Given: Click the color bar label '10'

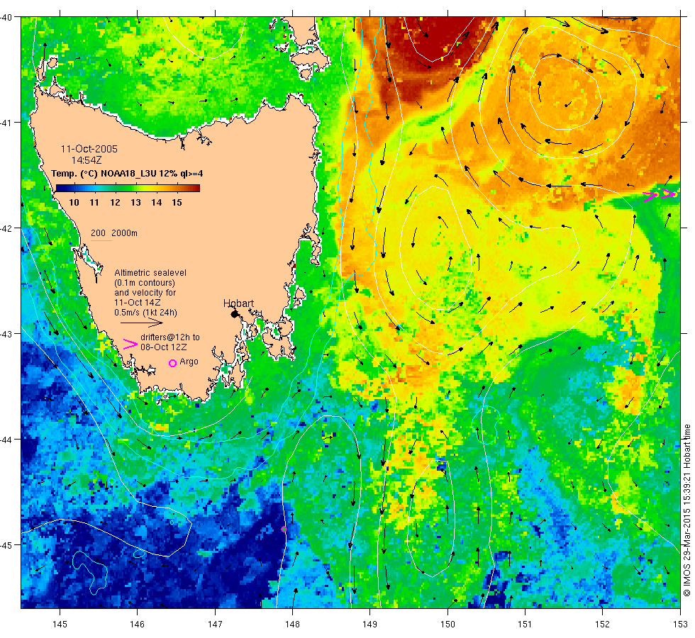Looking at the screenshot, I should (x=74, y=203).
